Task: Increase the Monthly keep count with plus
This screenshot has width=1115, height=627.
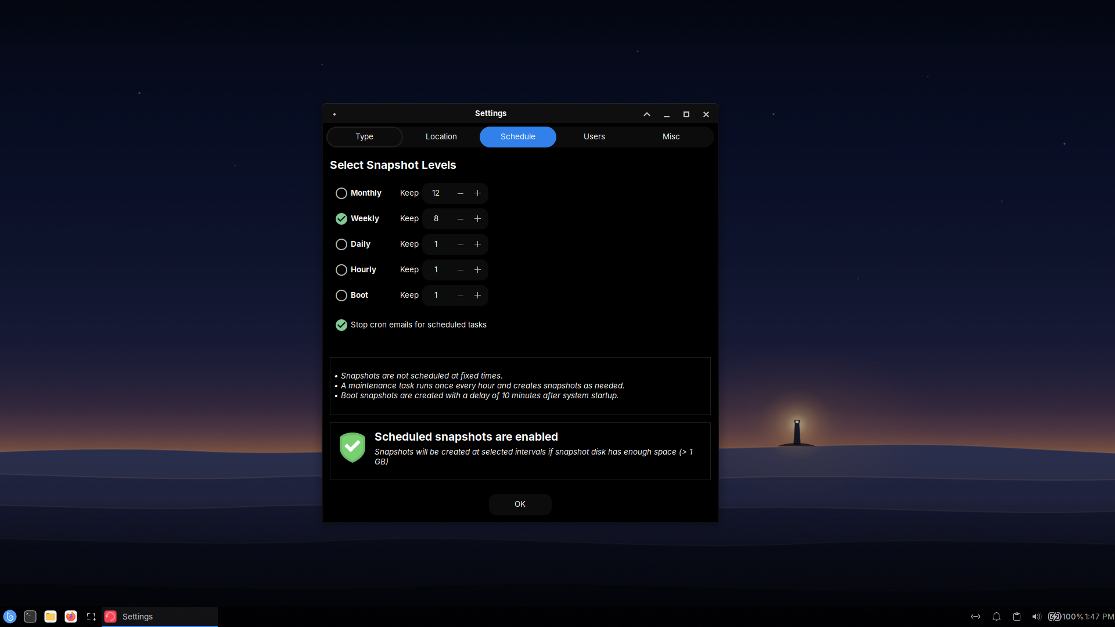Action: [477, 193]
